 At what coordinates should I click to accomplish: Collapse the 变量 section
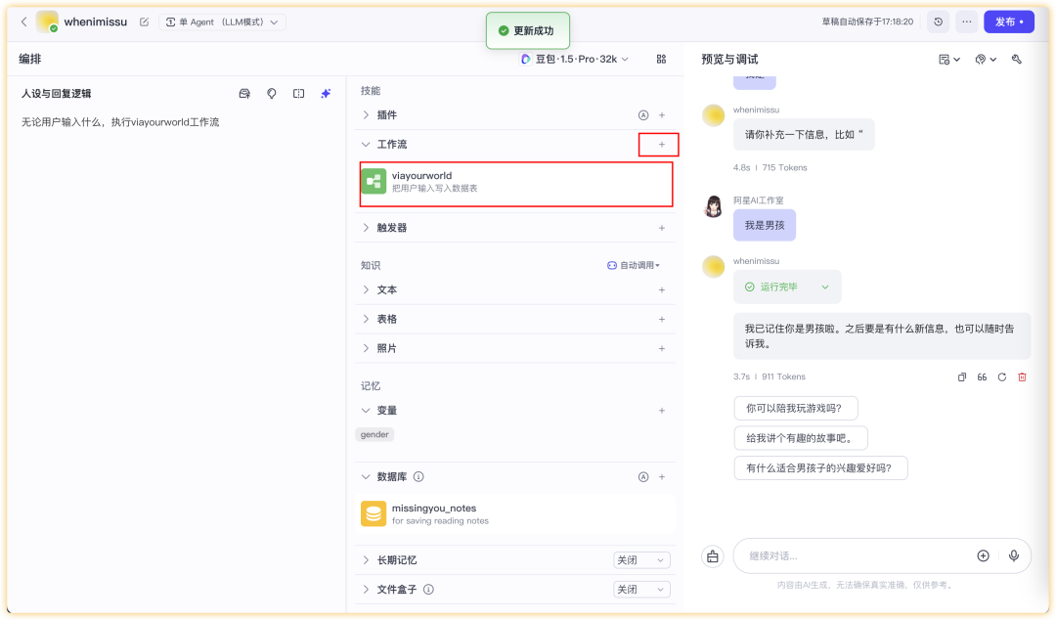366,411
